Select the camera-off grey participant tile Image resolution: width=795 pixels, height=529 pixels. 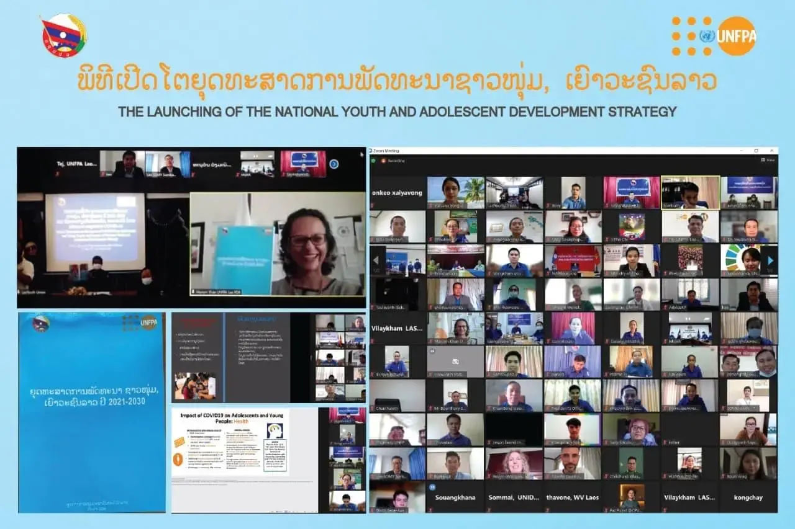click(456, 362)
